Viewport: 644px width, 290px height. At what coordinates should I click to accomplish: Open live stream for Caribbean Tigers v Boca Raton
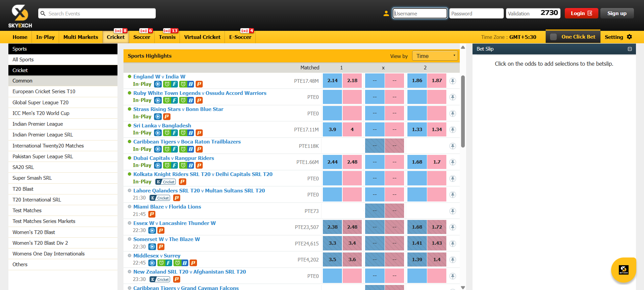coord(158,149)
